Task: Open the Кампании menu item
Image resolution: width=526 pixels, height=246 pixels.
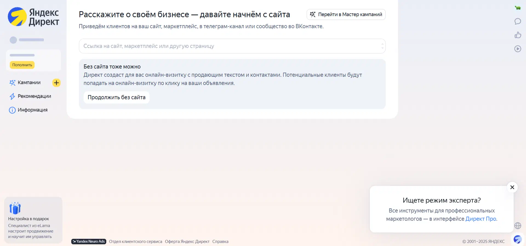Action: [29, 83]
